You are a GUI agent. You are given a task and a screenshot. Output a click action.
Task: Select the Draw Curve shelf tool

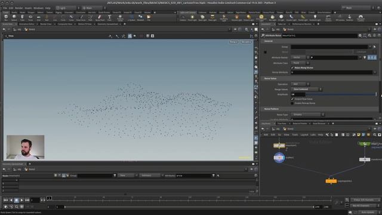click(x=81, y=17)
